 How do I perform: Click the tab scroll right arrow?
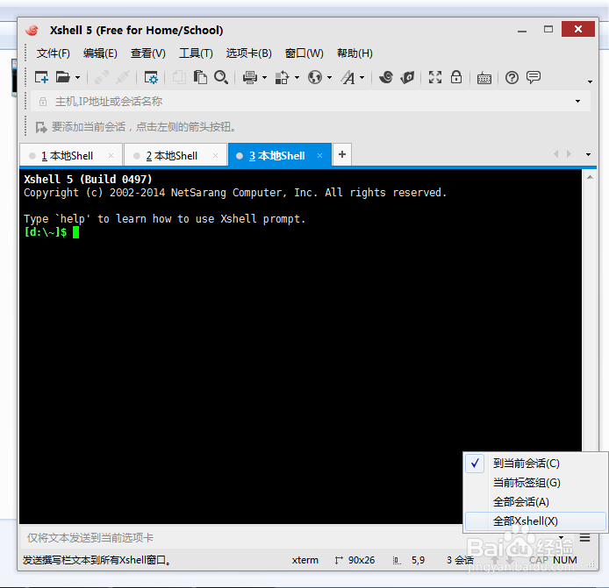tap(569, 154)
